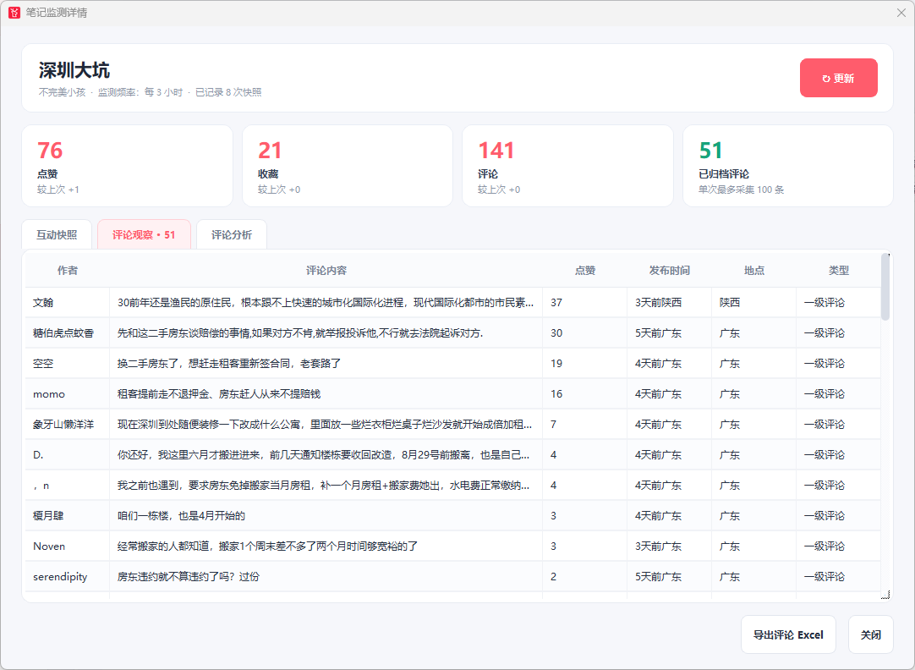Click author name serendipity
The image size is (915, 670).
coord(60,577)
